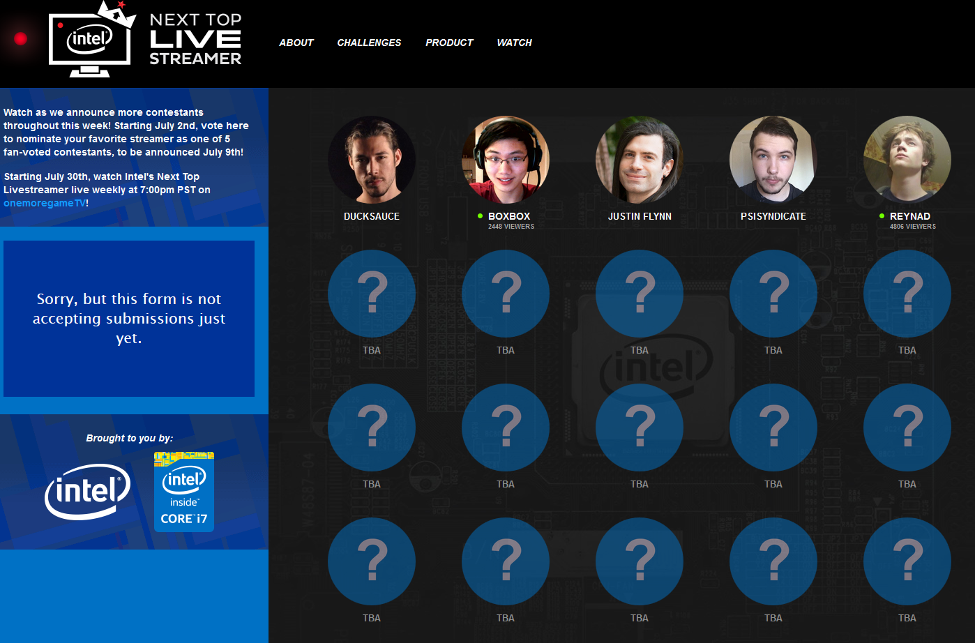Open Ducksauce's contestant profile picture

(x=371, y=159)
